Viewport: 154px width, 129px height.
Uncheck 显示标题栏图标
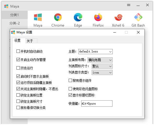(70, 95)
